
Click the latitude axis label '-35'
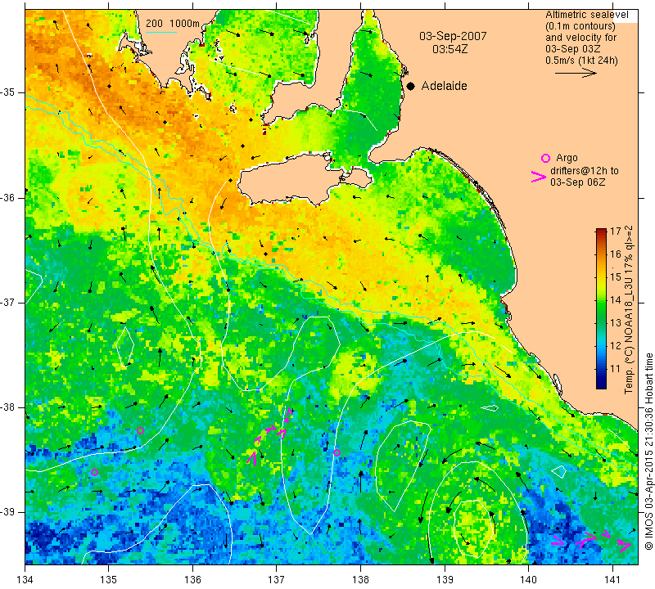8,92
